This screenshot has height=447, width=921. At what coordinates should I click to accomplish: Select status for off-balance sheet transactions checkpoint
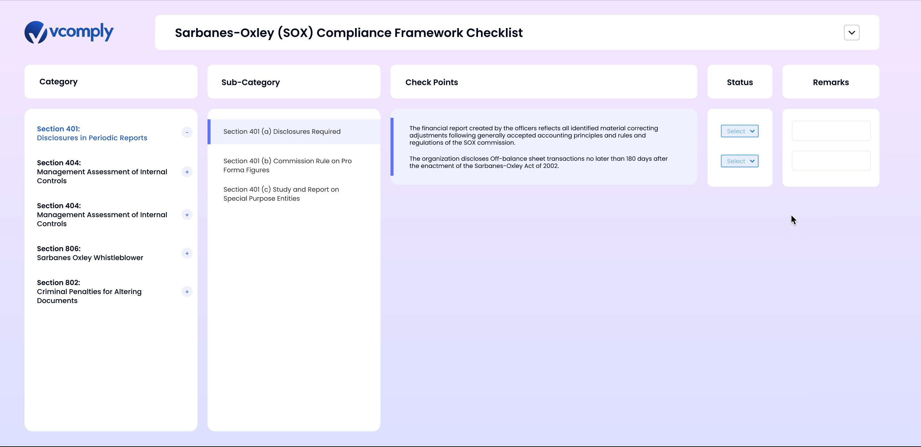coord(739,161)
